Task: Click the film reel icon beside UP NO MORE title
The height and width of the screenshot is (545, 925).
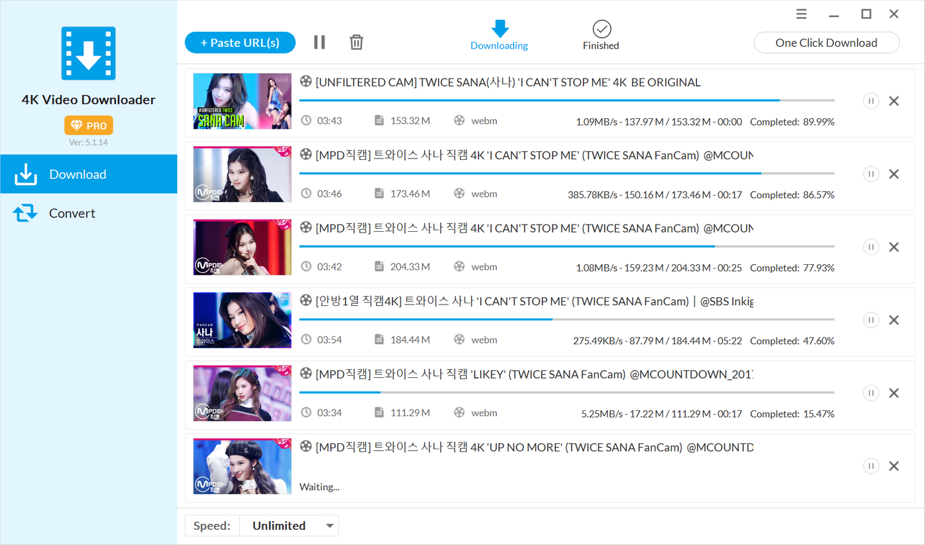Action: pos(305,447)
